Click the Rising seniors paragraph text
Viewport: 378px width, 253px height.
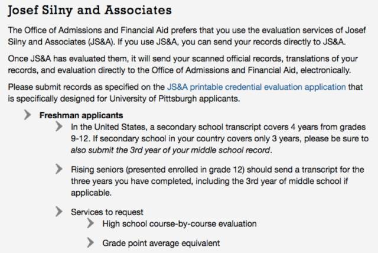[x=217, y=181]
